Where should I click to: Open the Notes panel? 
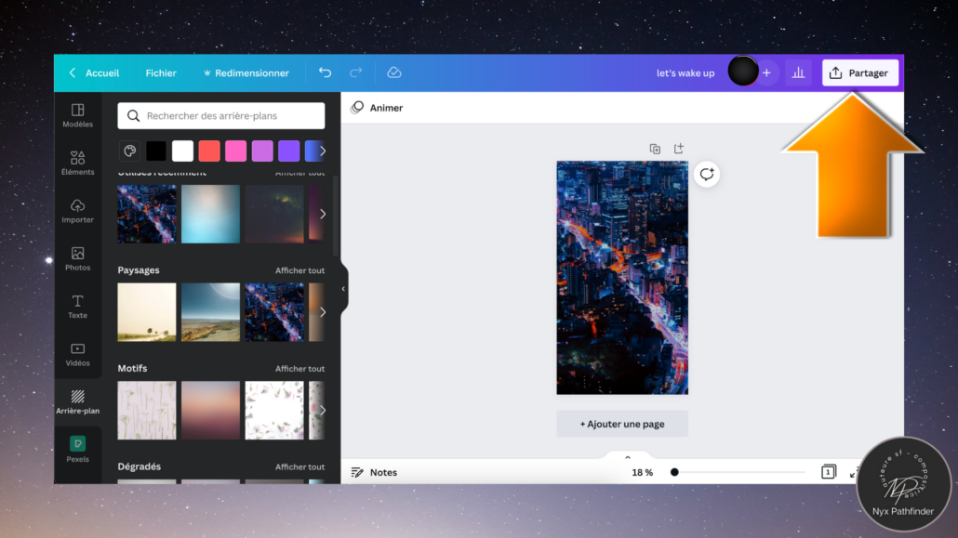(x=374, y=472)
